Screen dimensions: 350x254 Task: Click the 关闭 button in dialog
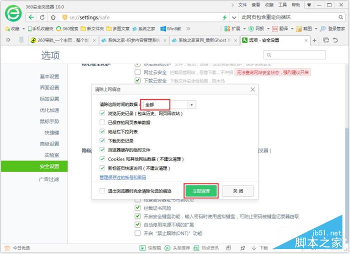pos(238,191)
